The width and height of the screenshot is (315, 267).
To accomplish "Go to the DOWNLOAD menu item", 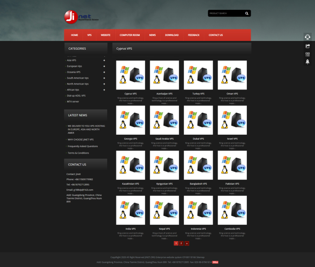I will click(171, 35).
